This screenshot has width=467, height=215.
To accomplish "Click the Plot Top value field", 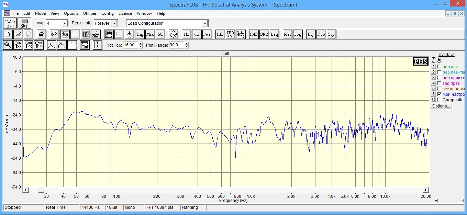I will (131, 45).
